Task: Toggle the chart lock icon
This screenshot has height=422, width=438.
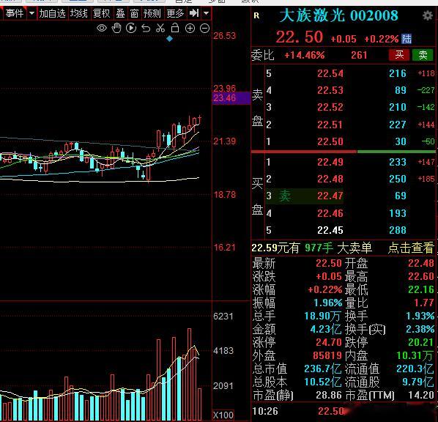Action: [x=175, y=28]
